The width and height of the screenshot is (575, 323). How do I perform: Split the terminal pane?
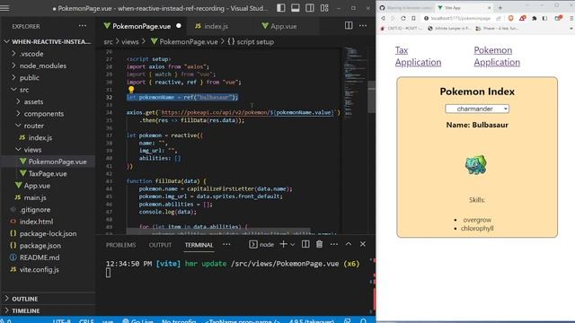pyautogui.click(x=305, y=244)
